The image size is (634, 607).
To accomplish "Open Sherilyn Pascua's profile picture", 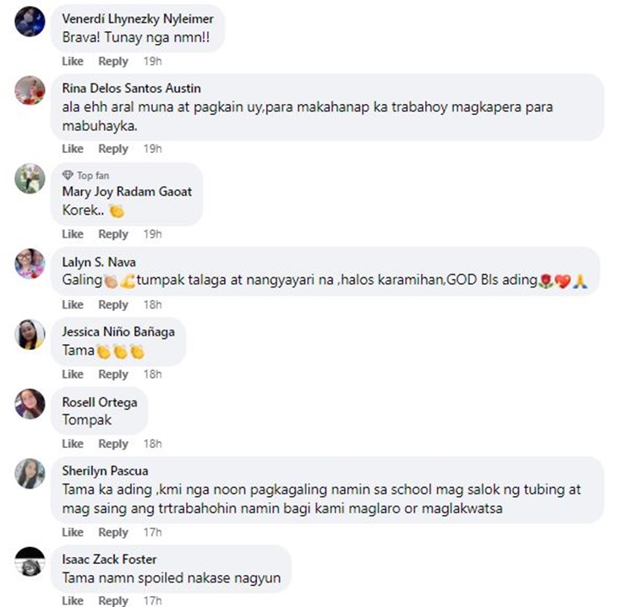I will coord(30,473).
